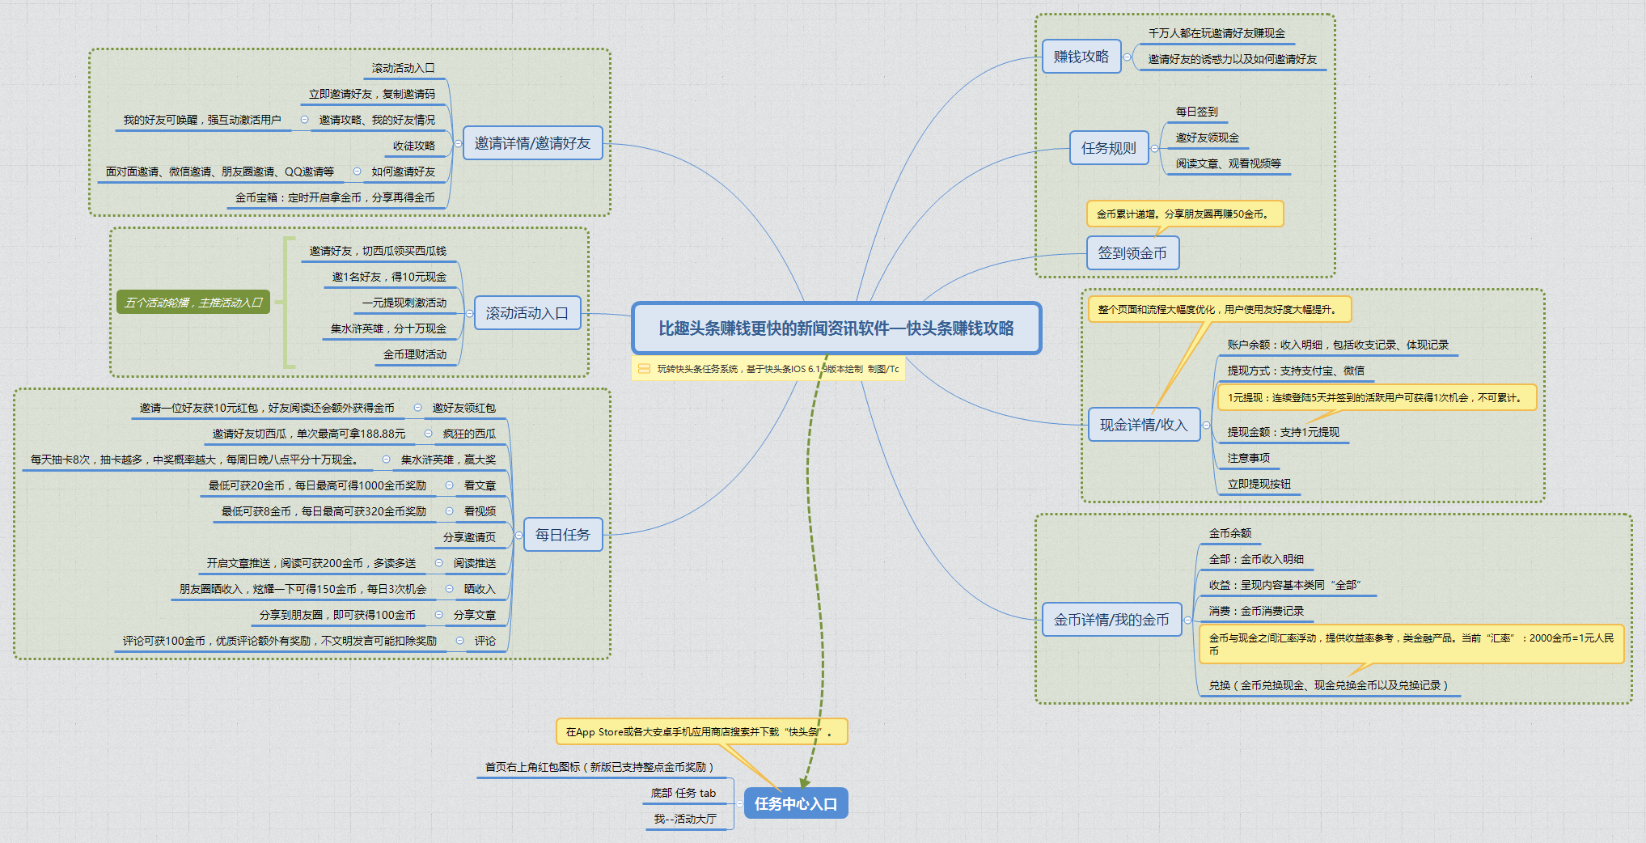The image size is (1646, 843).
Task: Select subtopic 邀请好友的诱惑力以及如何邀请好友
Action: [1233, 60]
